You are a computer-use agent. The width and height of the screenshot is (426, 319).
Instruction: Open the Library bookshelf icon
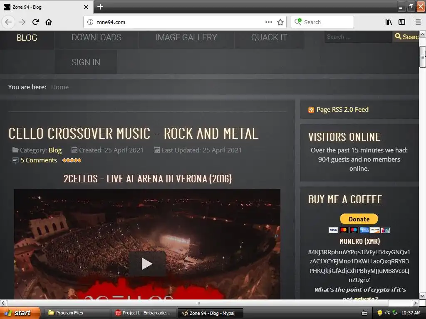pyautogui.click(x=389, y=22)
